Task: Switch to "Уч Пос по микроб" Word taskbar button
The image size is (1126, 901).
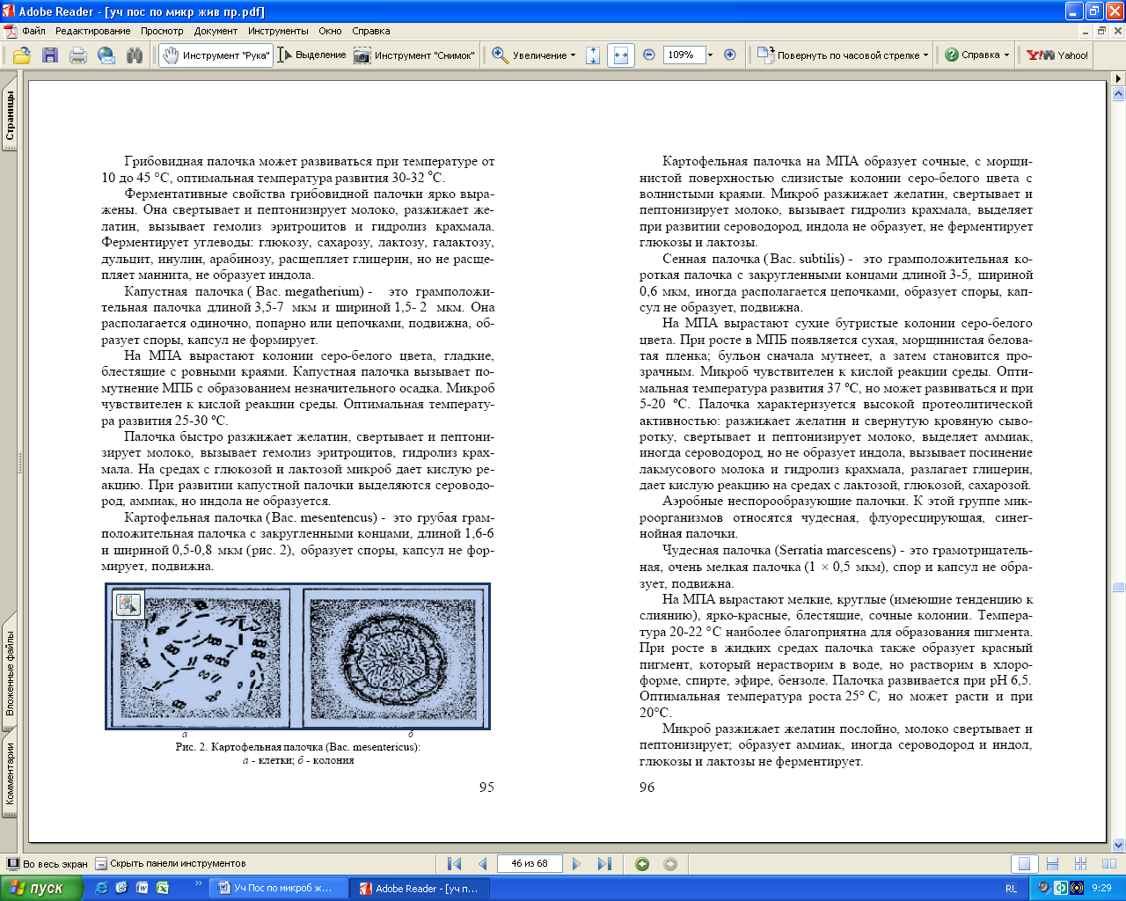Action: point(279,889)
